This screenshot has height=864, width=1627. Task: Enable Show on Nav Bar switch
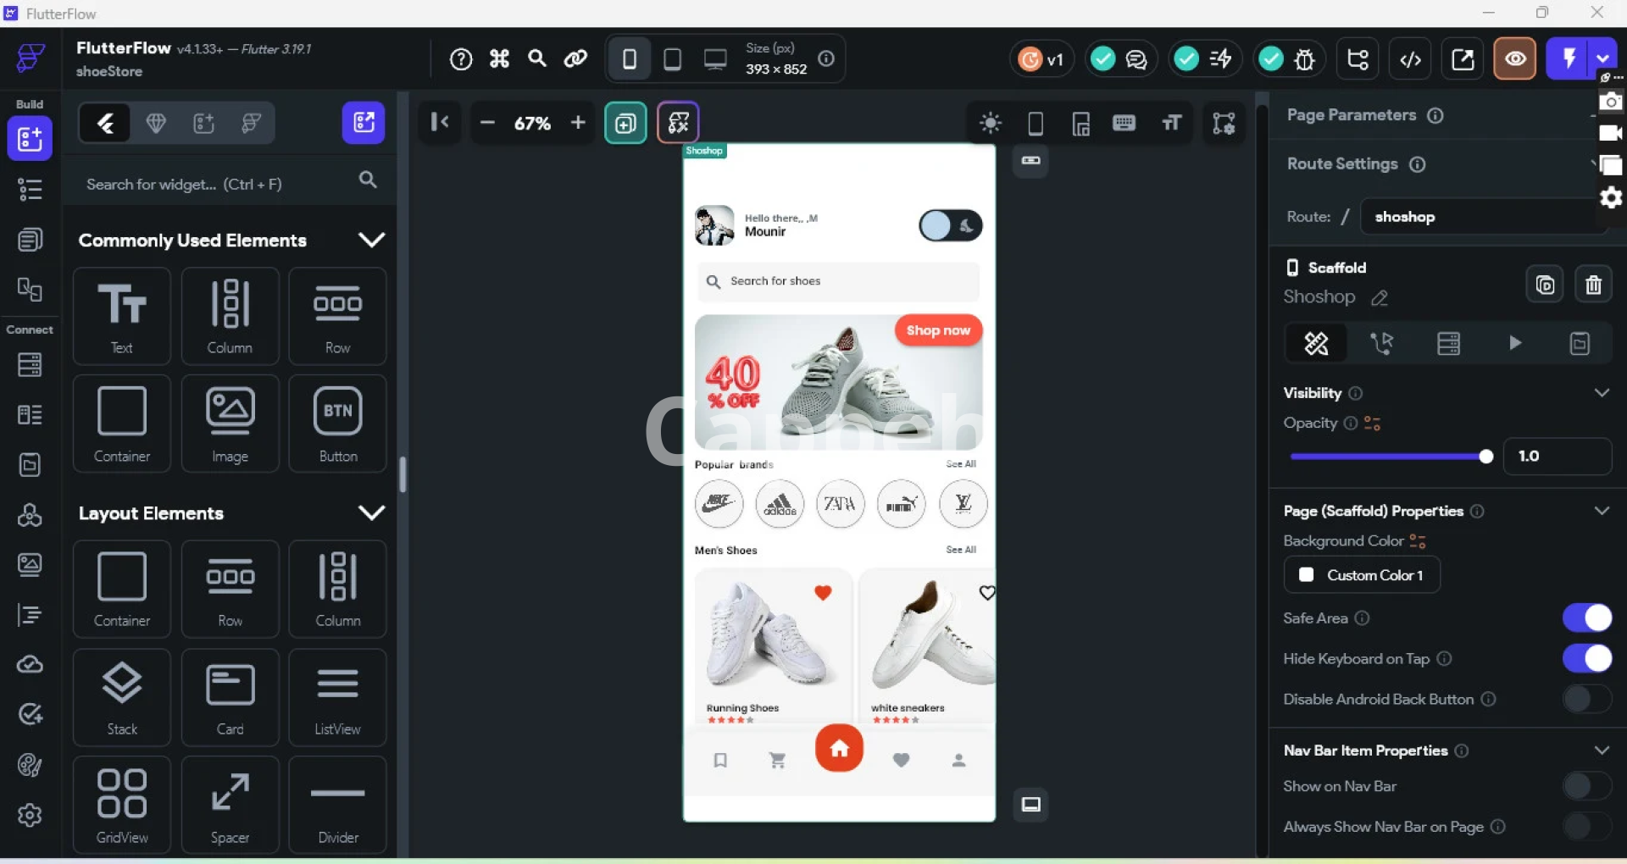[x=1586, y=786]
